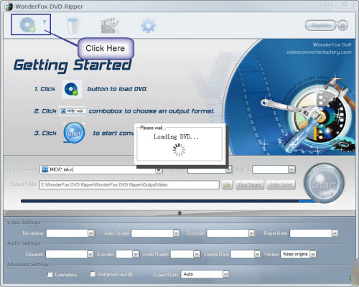The width and height of the screenshot is (359, 287).
Task: Toggle the Merge into one file checkbox
Action: point(93,274)
